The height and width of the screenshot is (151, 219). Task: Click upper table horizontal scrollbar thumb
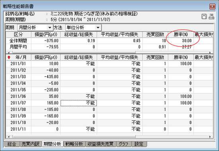click(74, 52)
